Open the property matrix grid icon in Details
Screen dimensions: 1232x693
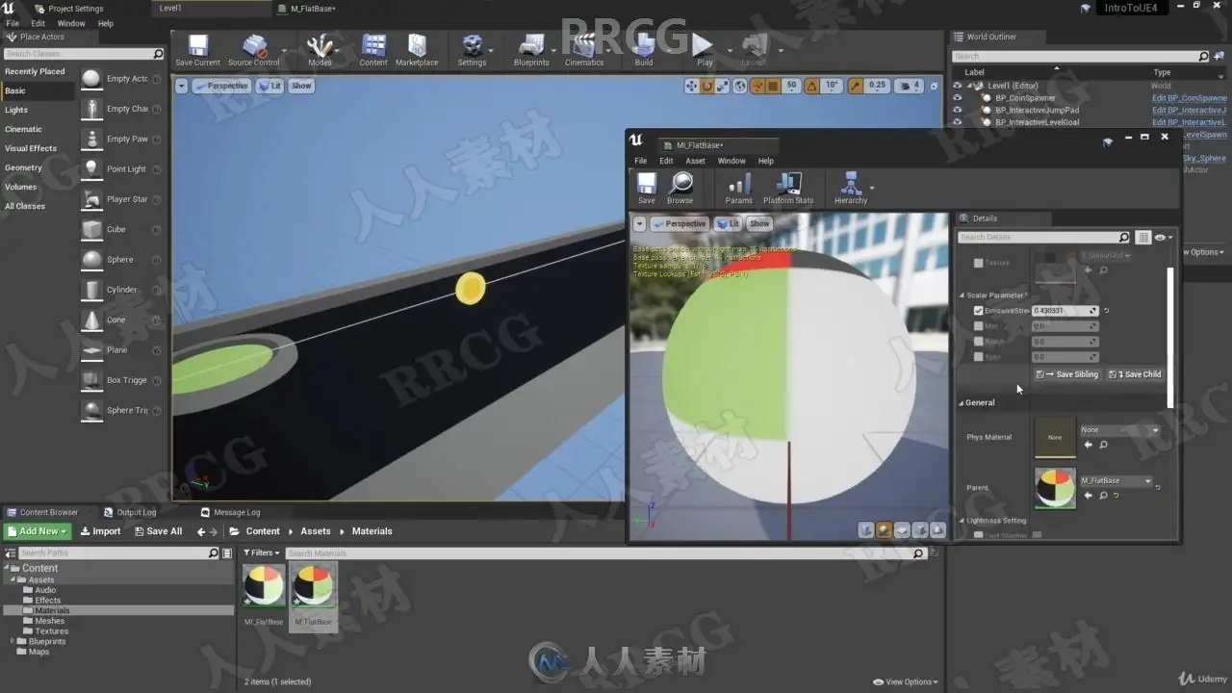pyautogui.click(x=1142, y=237)
